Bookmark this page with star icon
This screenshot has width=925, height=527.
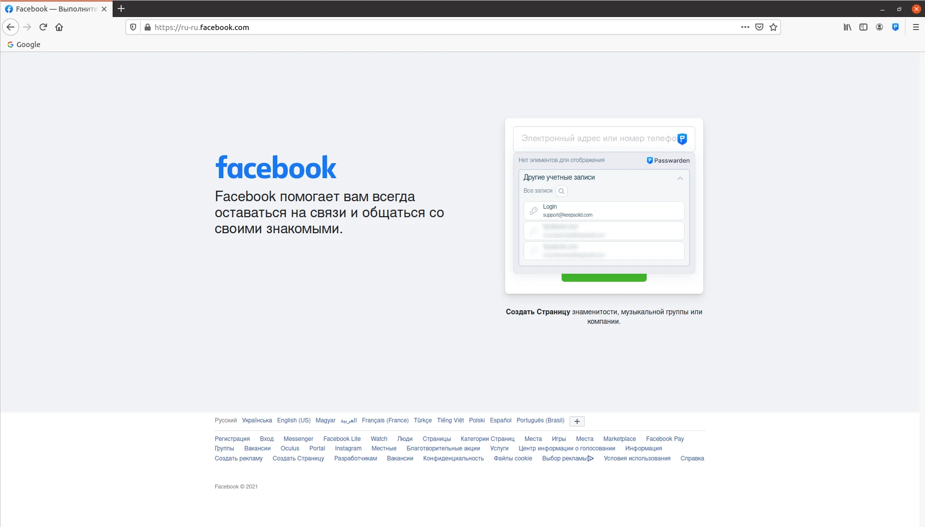coord(773,27)
